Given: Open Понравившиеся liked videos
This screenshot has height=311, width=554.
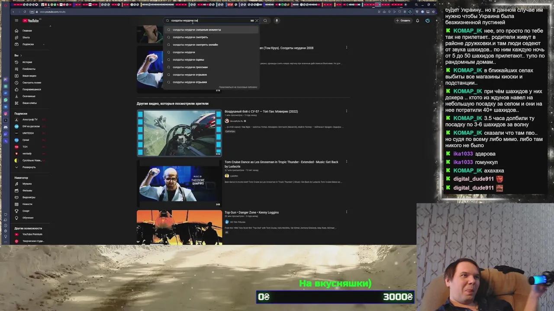Looking at the screenshot, I should (32, 89).
